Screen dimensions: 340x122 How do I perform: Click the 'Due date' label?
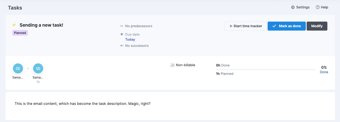pyautogui.click(x=132, y=34)
